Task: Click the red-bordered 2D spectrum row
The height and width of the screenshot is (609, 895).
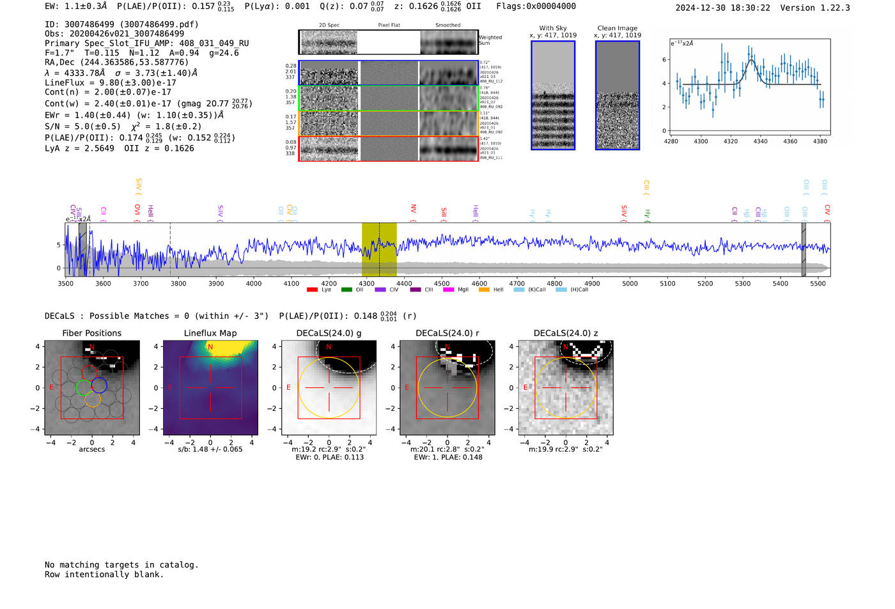Action: [388, 148]
